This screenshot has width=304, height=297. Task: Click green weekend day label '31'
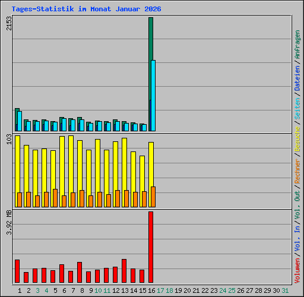(x=285, y=290)
